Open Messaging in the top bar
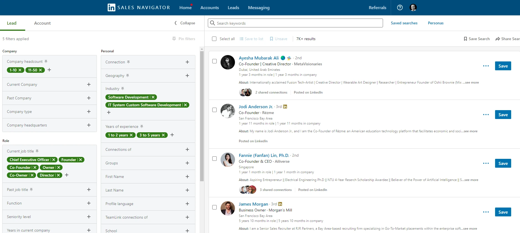The height and width of the screenshot is (233, 520). point(259,7)
